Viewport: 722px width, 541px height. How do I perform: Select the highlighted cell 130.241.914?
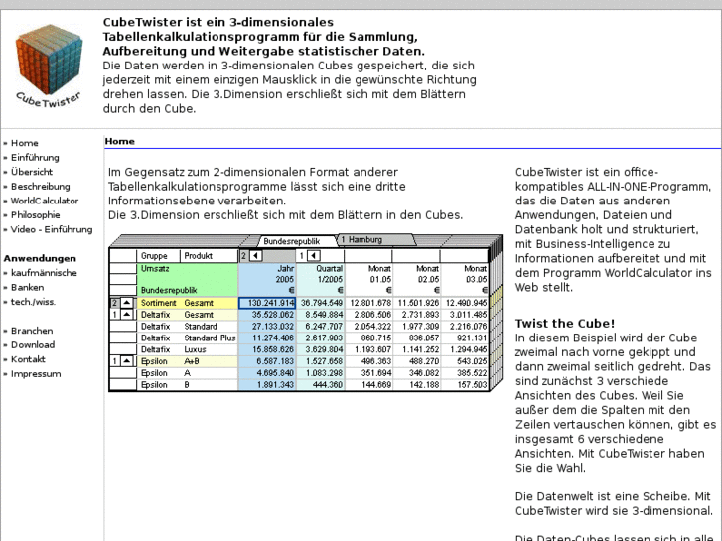click(267, 303)
